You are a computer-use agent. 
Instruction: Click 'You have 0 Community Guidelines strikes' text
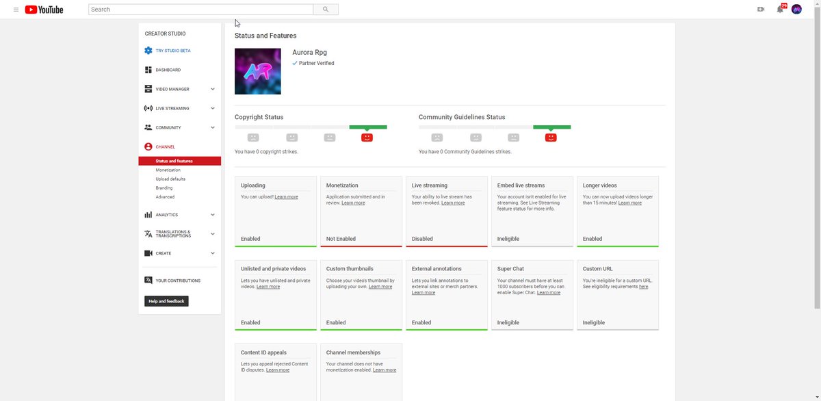[x=465, y=152]
